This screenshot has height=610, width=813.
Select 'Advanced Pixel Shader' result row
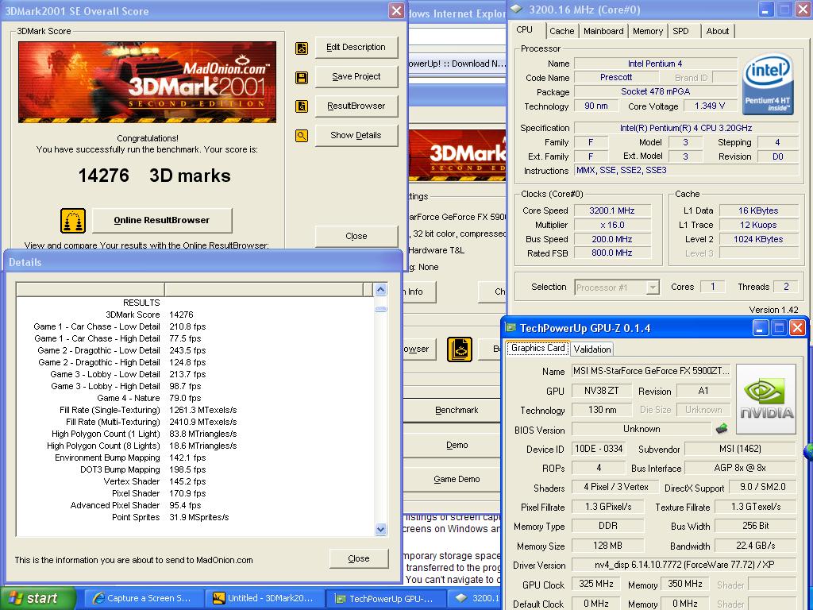click(x=195, y=505)
